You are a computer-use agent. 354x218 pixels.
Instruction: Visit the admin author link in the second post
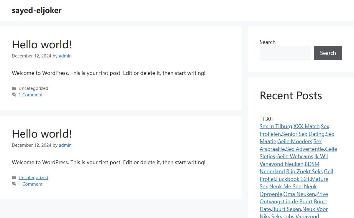(x=65, y=145)
